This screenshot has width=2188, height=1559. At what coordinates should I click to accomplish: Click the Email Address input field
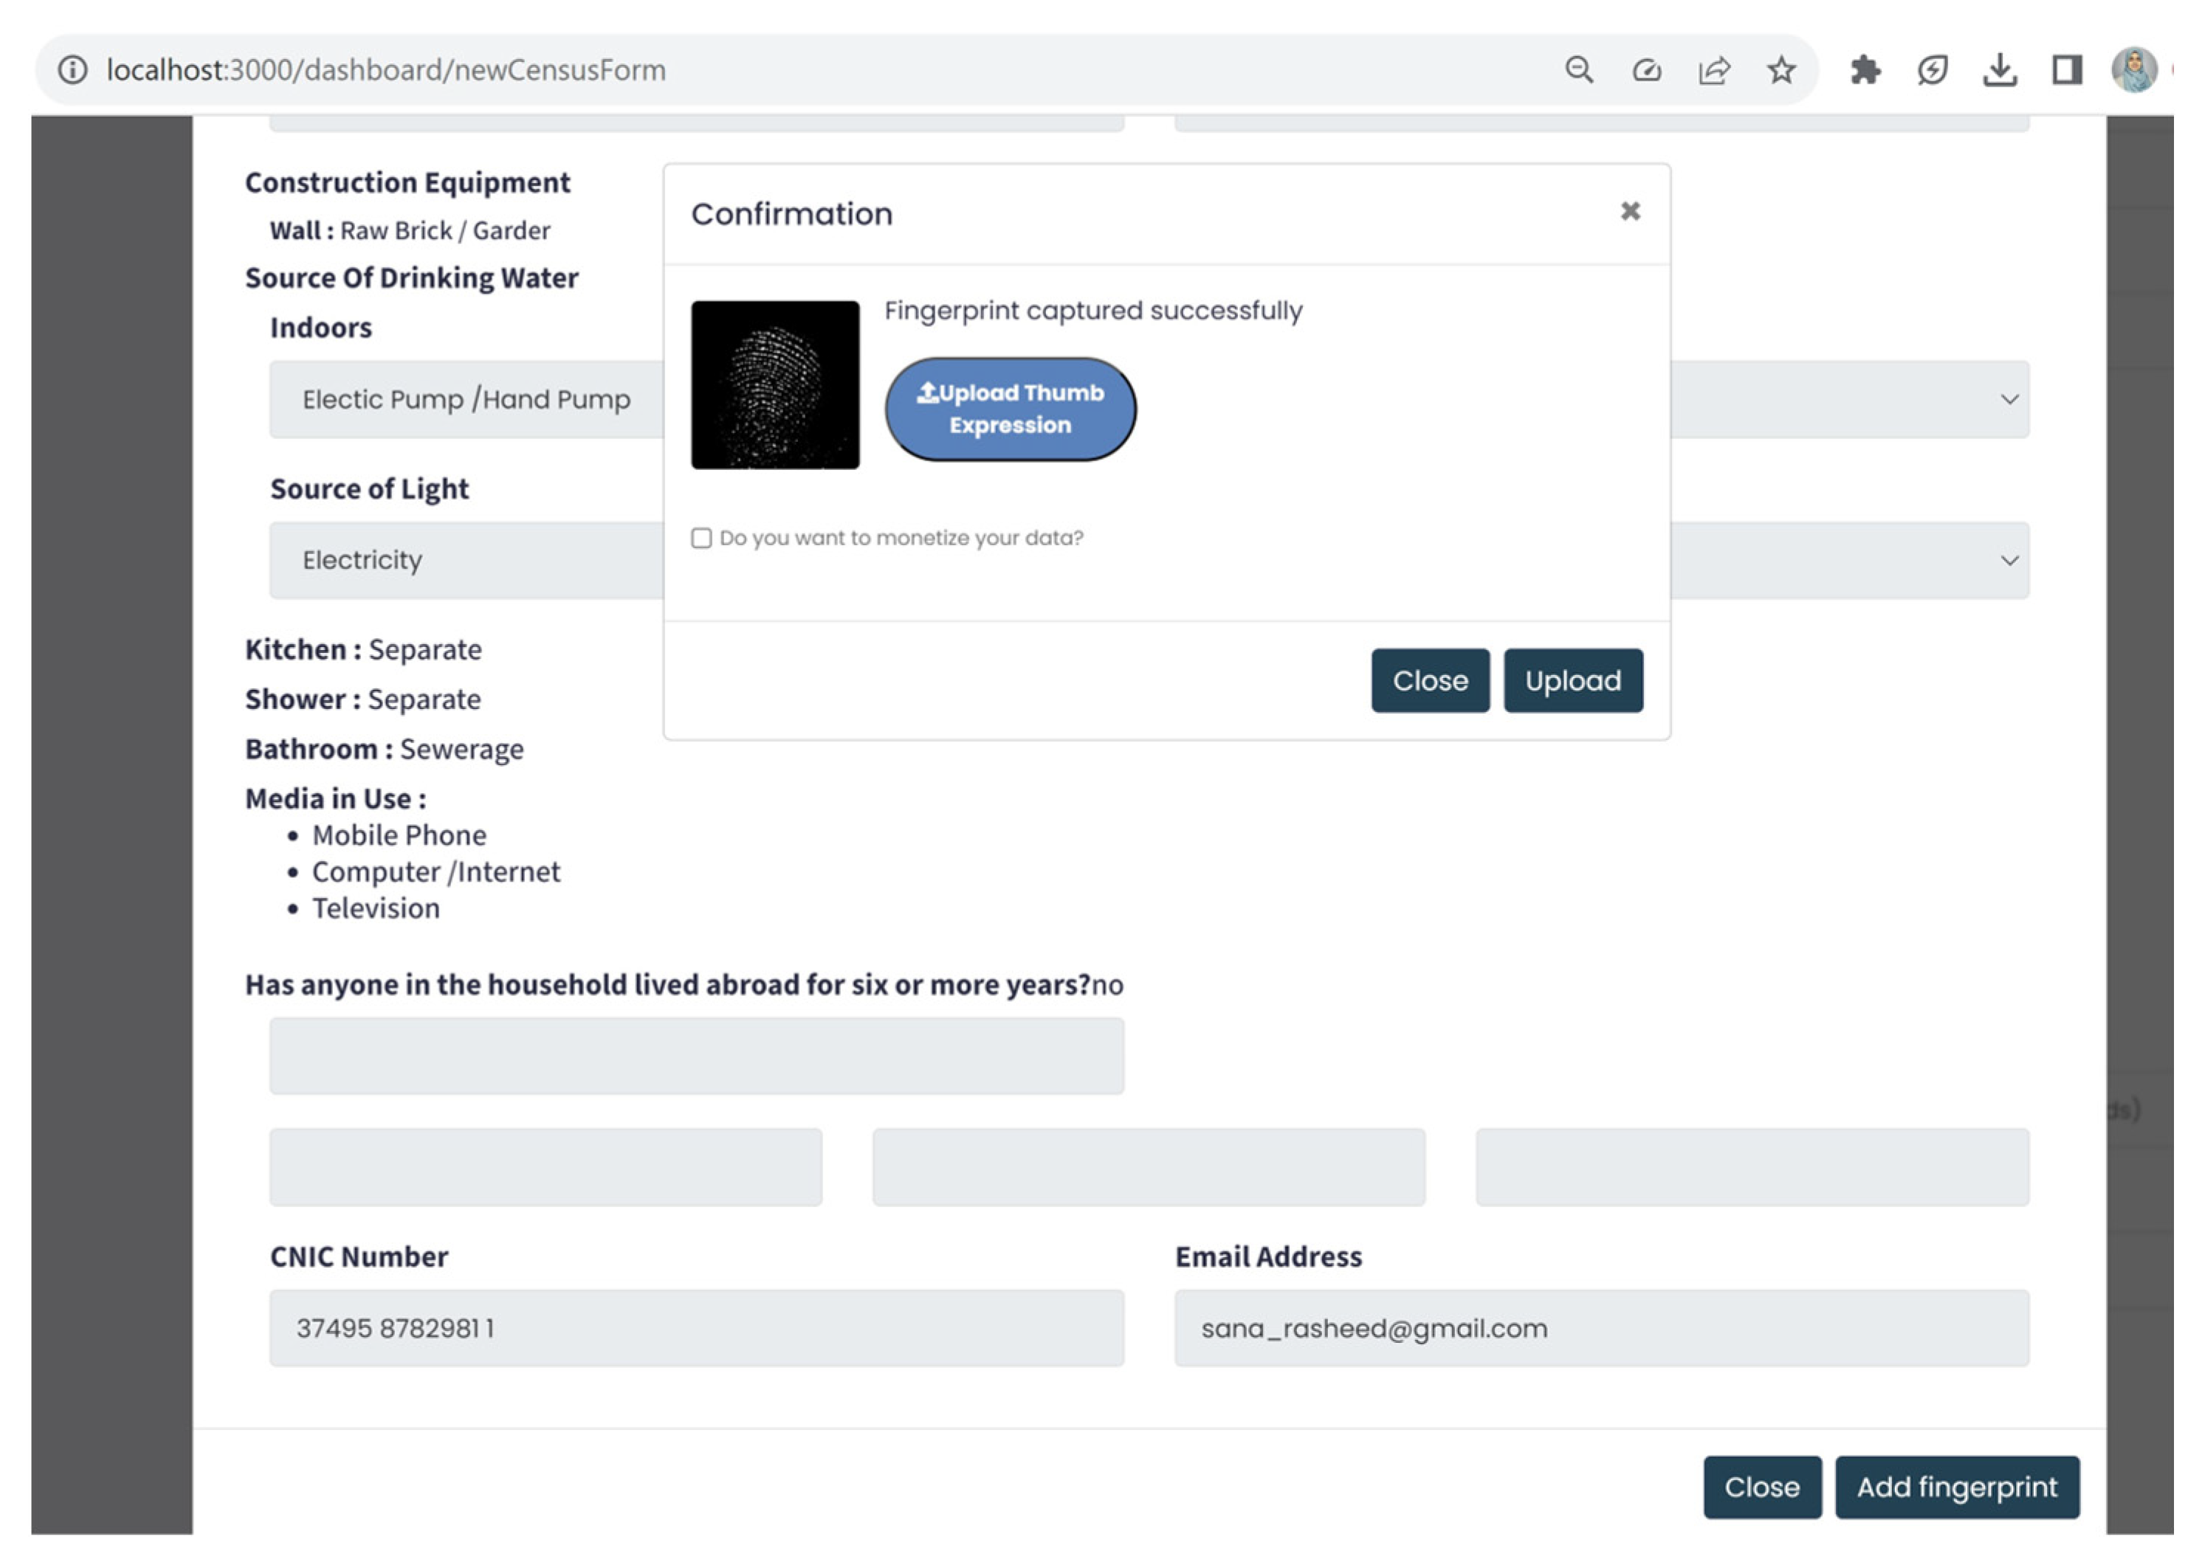1600,1327
